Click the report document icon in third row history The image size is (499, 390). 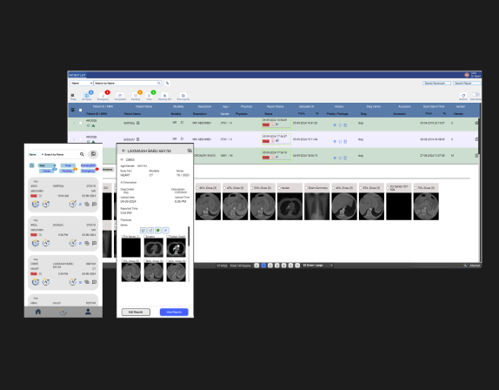(345, 158)
